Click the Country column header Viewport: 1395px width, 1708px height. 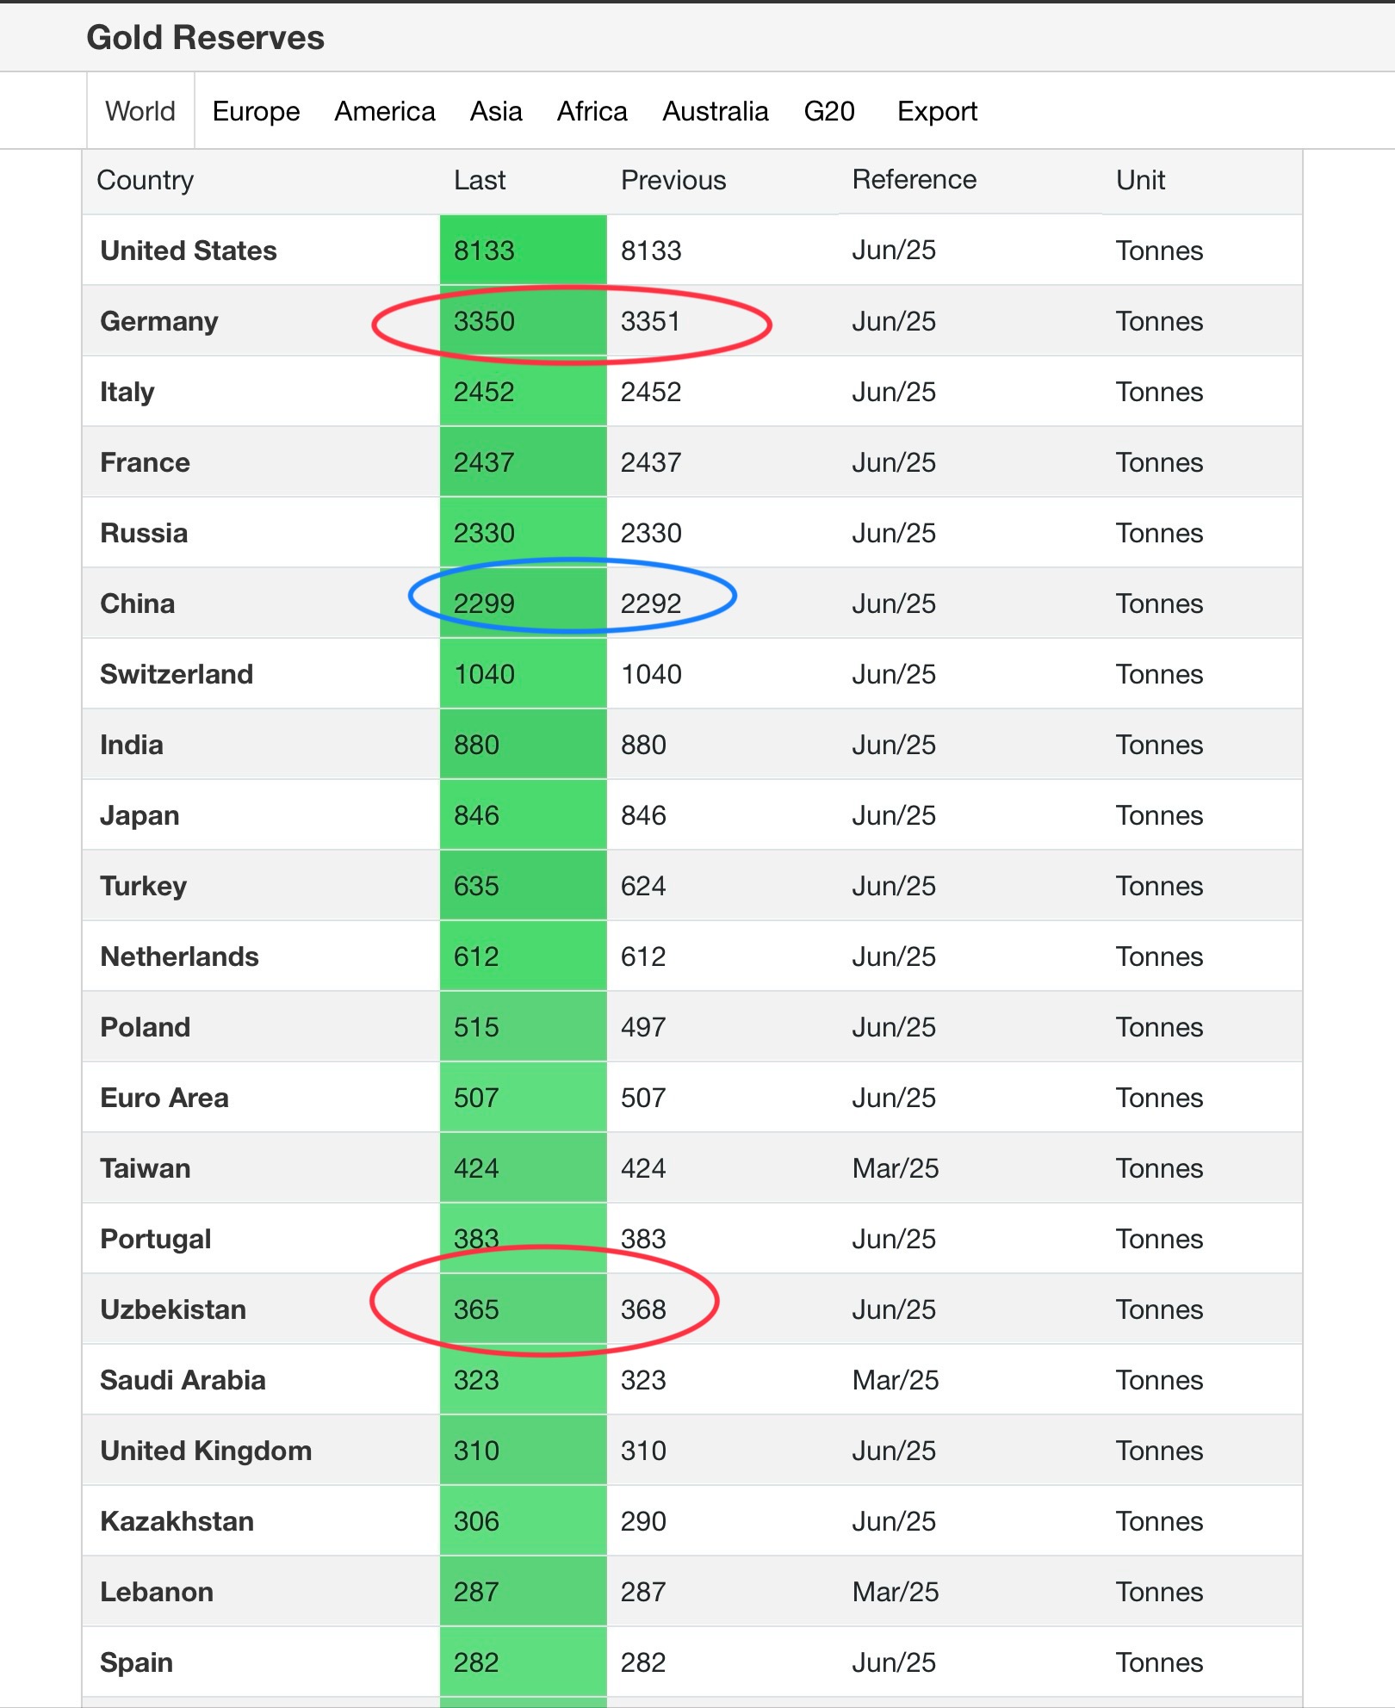pyautogui.click(x=145, y=180)
